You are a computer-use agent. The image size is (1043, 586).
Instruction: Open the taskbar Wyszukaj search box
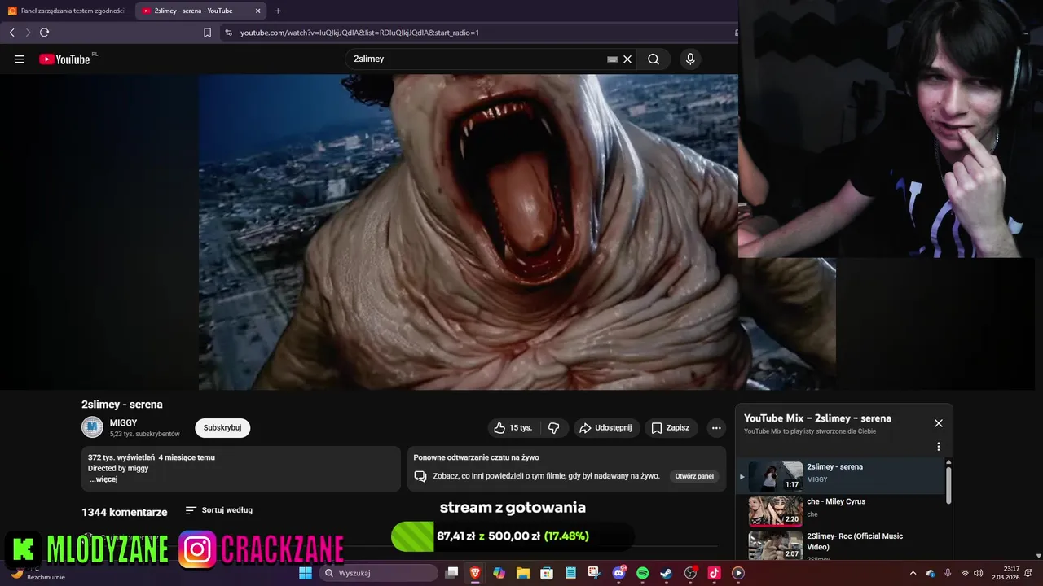click(378, 573)
